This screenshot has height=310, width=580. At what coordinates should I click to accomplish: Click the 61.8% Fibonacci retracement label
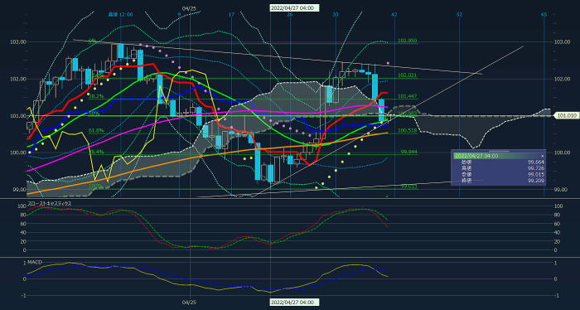coord(95,131)
